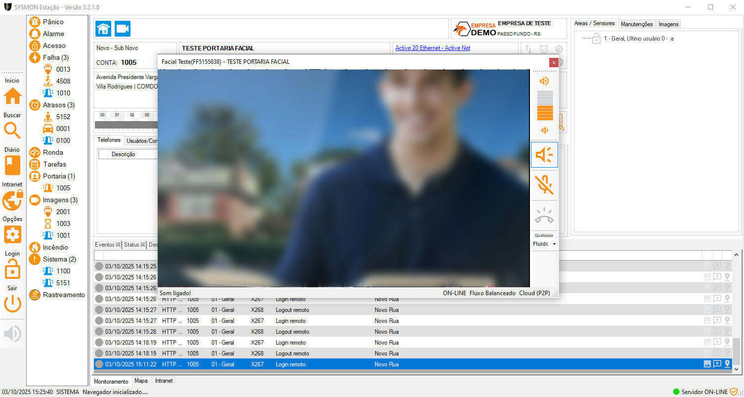
Task: Expand the Falha (3) category
Action: point(55,57)
